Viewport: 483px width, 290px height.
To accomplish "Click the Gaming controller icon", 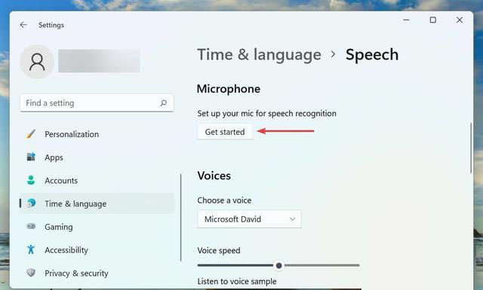I will [x=31, y=227].
